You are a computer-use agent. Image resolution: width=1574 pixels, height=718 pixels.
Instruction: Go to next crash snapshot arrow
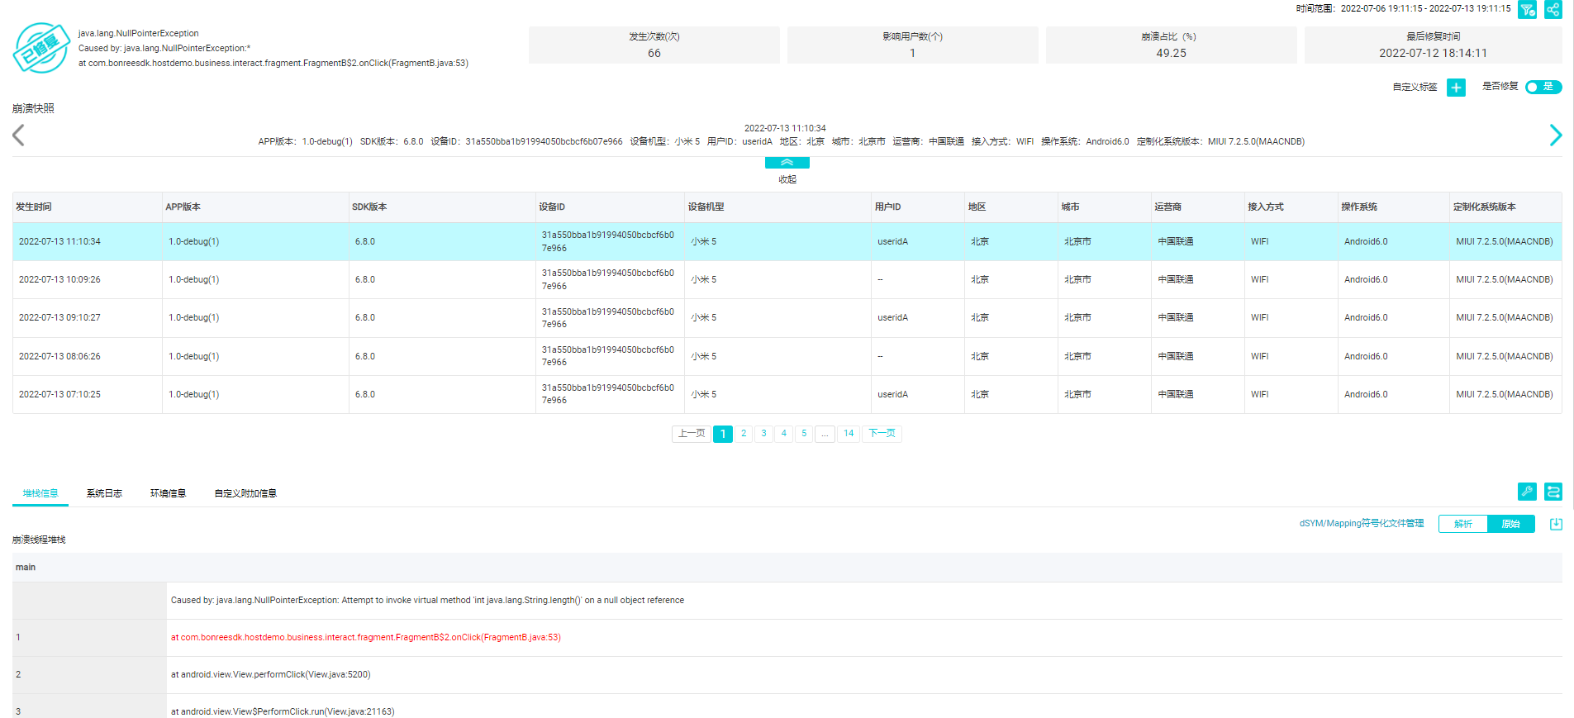(1555, 135)
